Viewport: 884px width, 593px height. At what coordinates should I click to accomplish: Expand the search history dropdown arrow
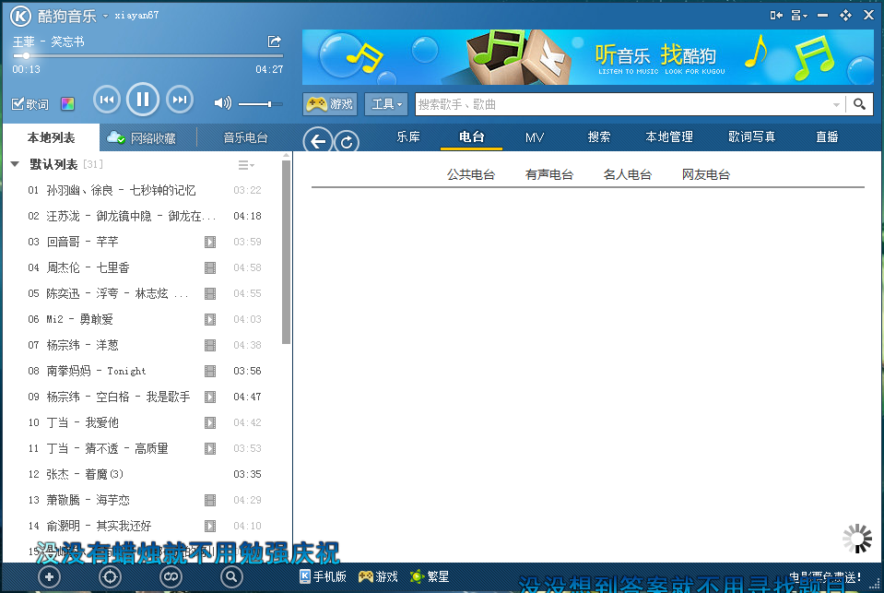point(836,104)
